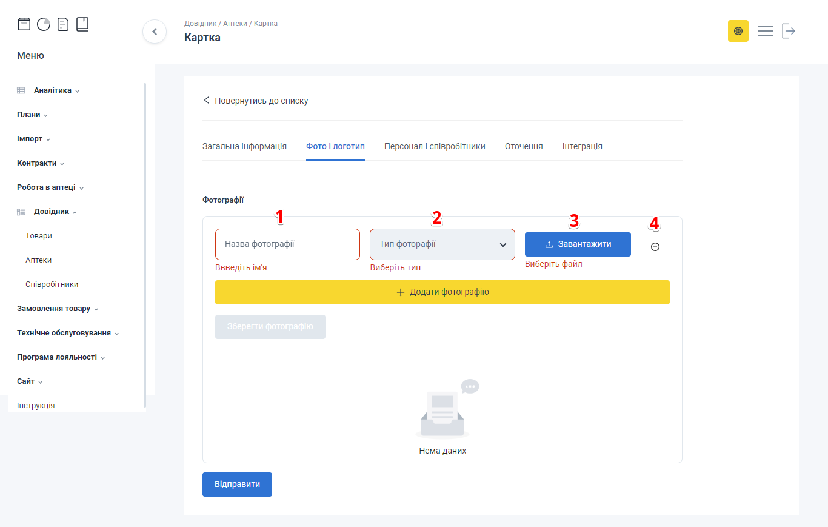Screen dimensions: 828x527
Task: Click the Завантажити upload button
Action: coord(578,244)
